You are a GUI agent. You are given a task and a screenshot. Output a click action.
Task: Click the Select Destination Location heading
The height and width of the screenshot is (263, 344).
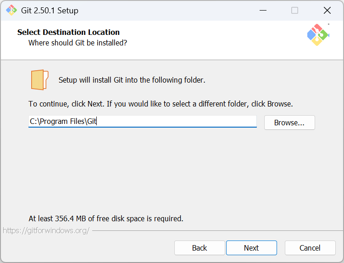[68, 32]
